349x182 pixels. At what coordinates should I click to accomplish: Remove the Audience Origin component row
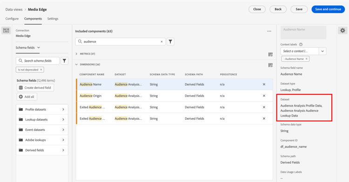[x=264, y=96]
